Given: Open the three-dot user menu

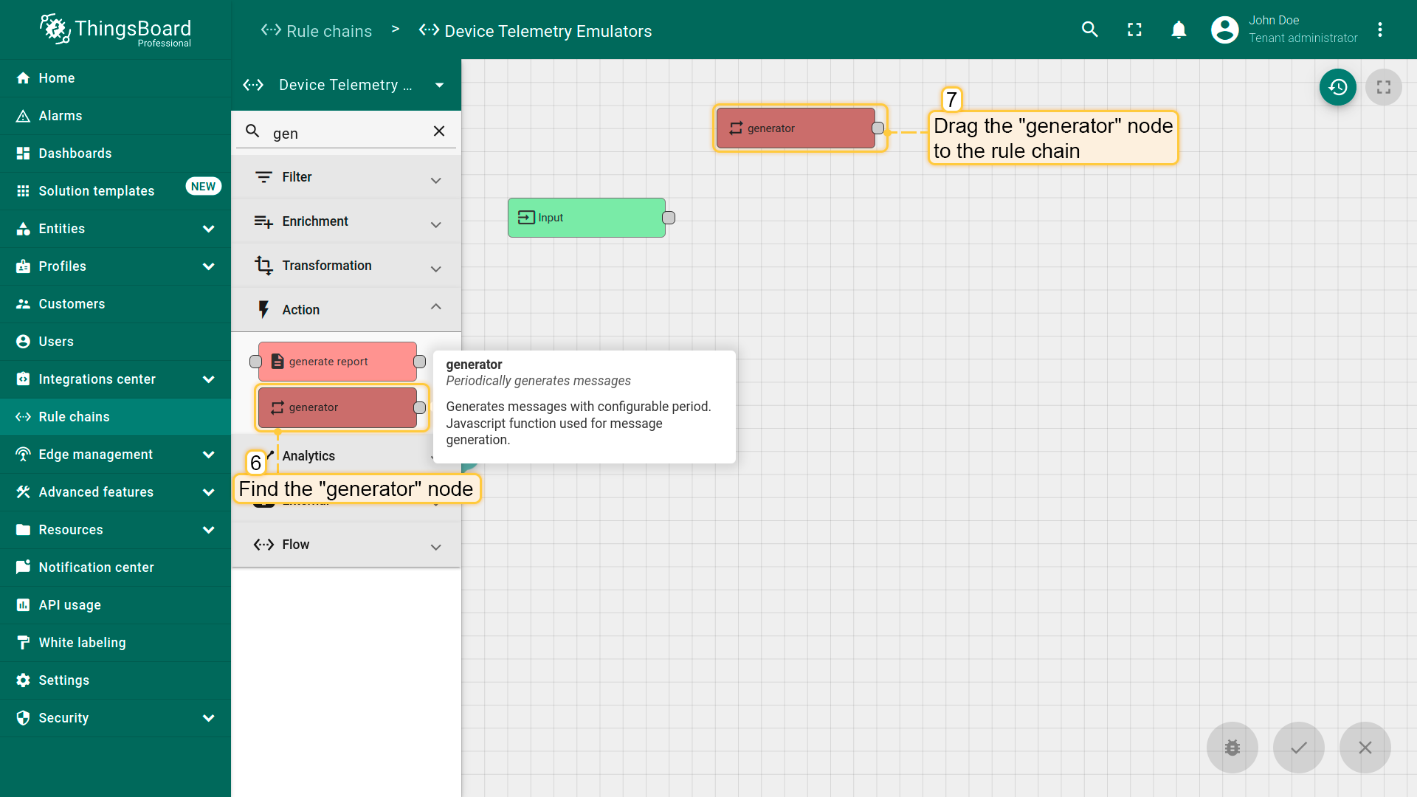Looking at the screenshot, I should [x=1379, y=30].
